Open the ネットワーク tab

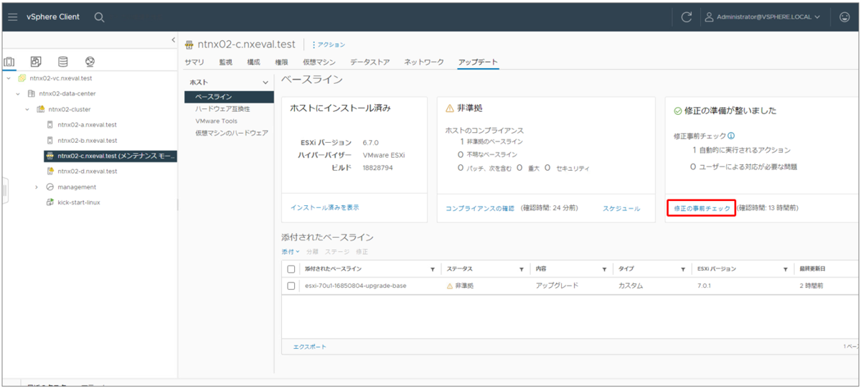click(424, 62)
